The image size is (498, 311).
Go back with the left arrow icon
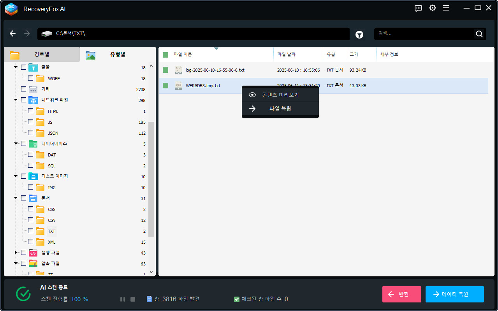pyautogui.click(x=13, y=33)
